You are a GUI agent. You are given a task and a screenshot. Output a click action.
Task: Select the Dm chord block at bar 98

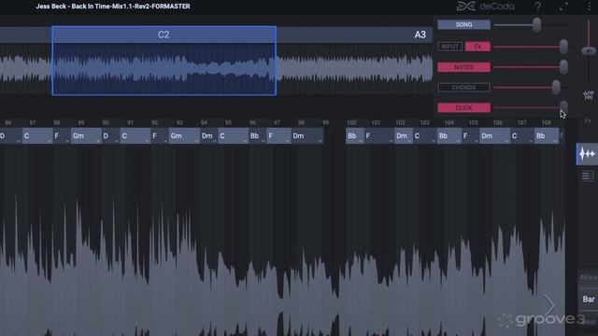[x=307, y=136]
